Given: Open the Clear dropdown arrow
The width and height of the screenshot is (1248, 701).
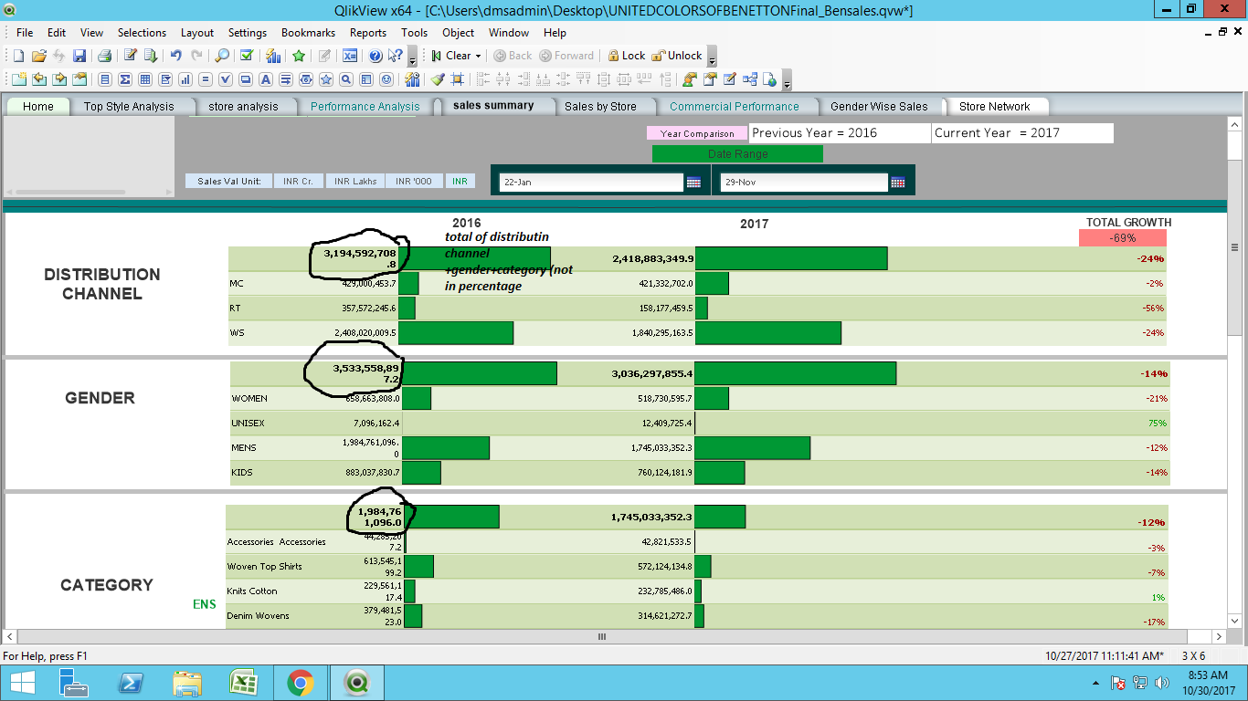Looking at the screenshot, I should [x=479, y=56].
